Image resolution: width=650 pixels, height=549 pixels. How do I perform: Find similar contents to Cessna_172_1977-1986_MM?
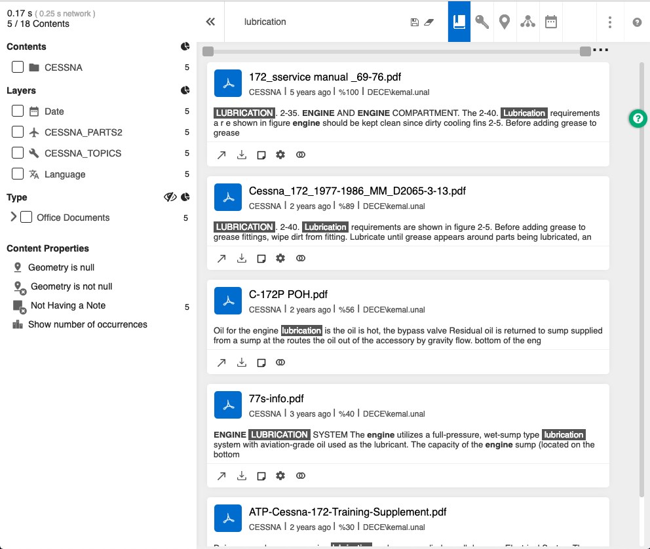[x=301, y=259]
